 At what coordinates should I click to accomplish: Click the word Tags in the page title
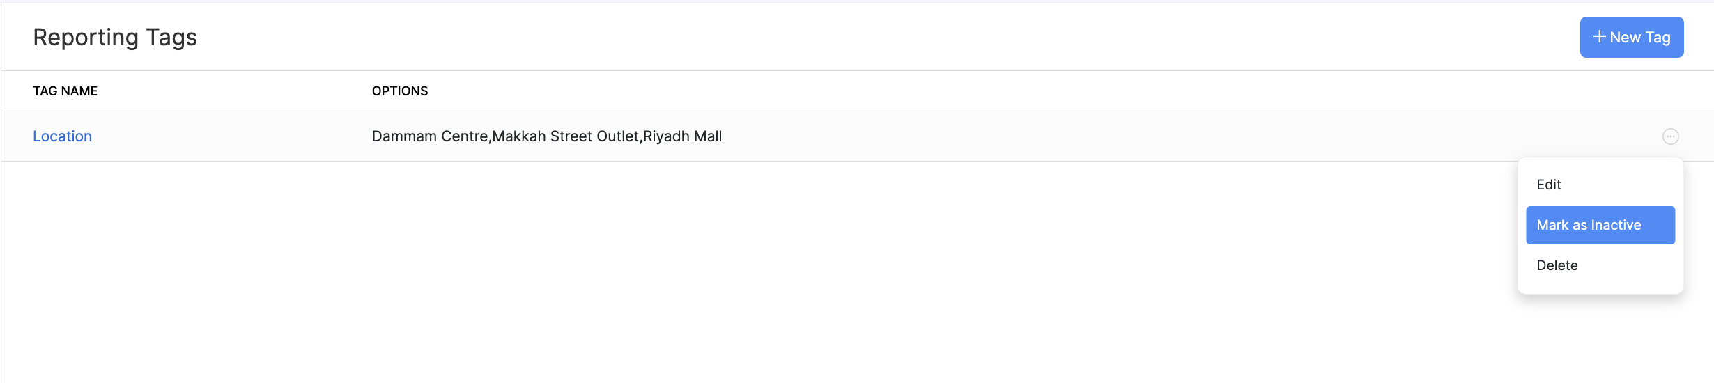(171, 38)
